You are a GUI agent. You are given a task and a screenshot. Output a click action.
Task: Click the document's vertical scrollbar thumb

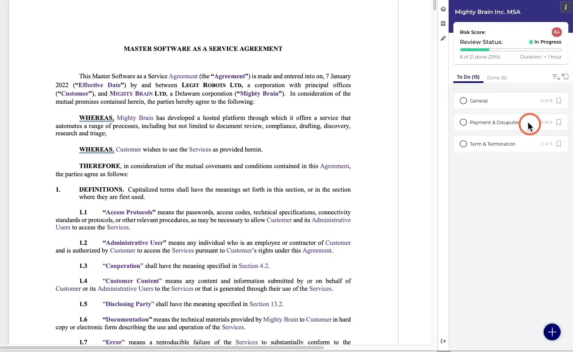(435, 5)
